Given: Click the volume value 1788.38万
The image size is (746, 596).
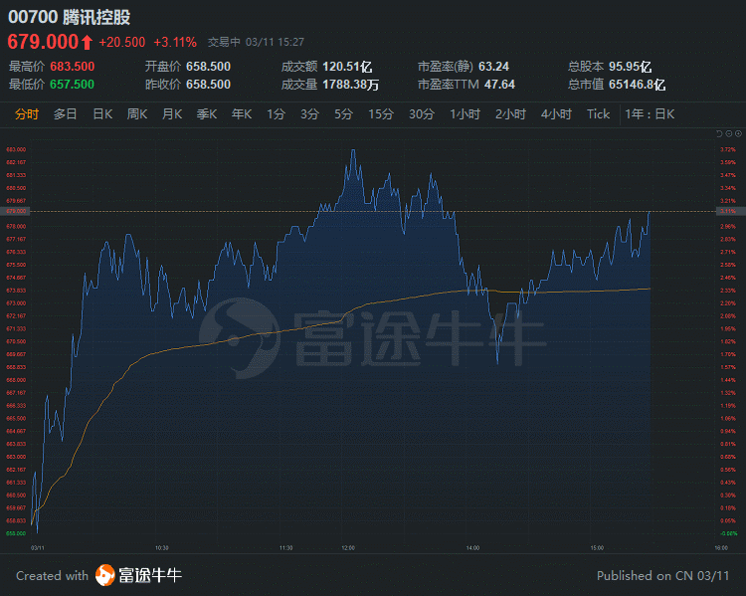Looking at the screenshot, I should [351, 85].
